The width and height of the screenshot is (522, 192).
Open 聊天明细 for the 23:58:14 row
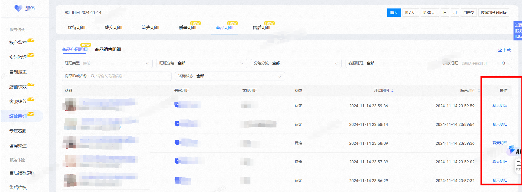(x=500, y=124)
